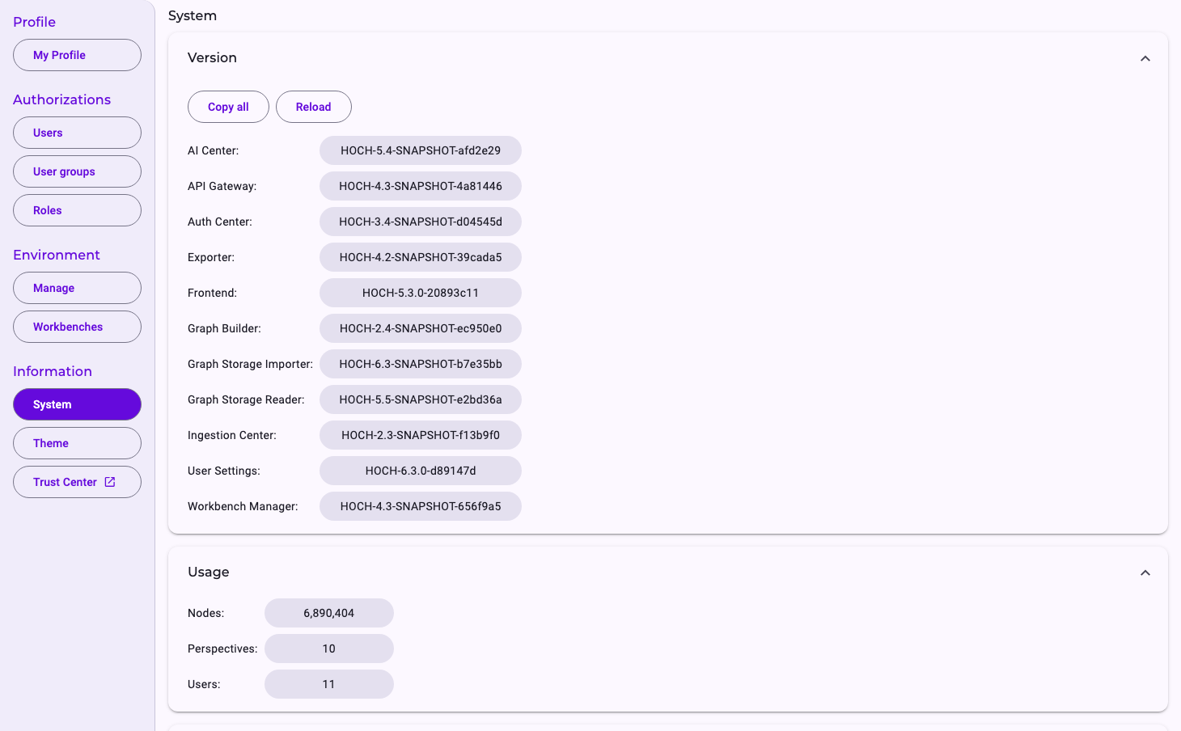Viewport: 1181px width, 731px height.
Task: Click the Usage section title
Action: 209,573
